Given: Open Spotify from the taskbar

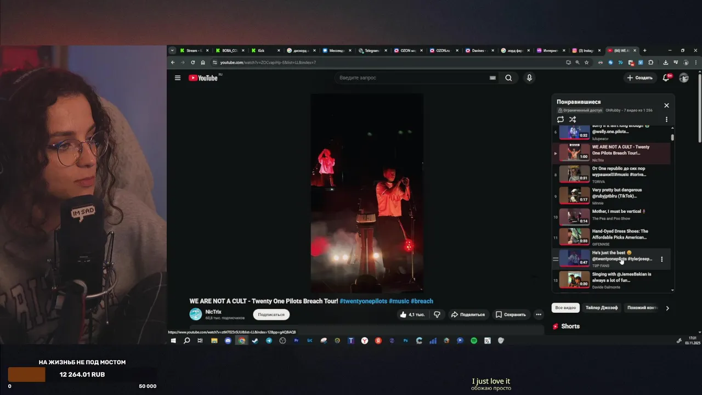Looking at the screenshot, I should point(473,341).
